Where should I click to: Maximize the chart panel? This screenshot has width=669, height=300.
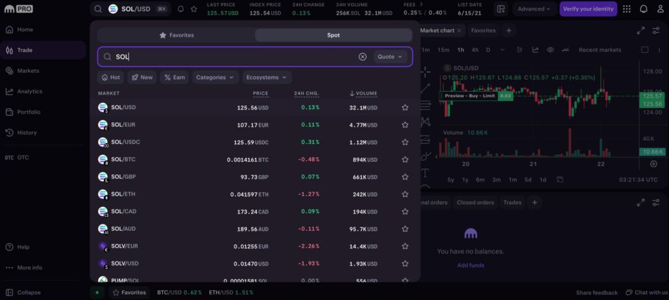point(640,31)
